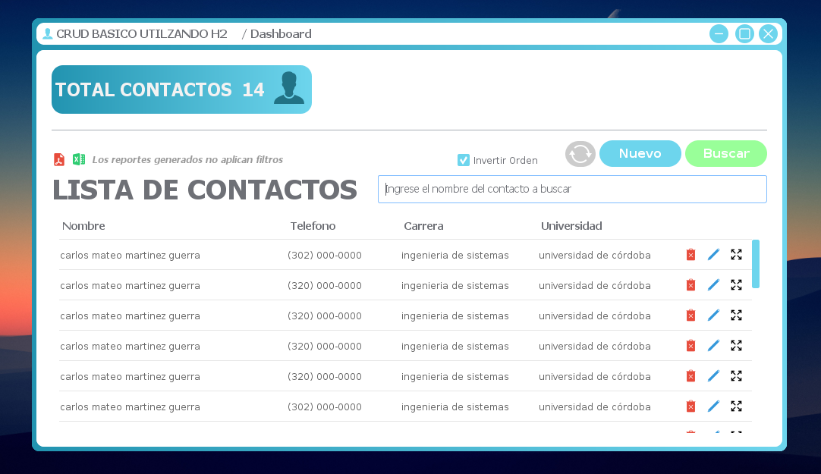This screenshot has width=821, height=474.
Task: Delete the contact in the fourth table row
Action: click(690, 346)
